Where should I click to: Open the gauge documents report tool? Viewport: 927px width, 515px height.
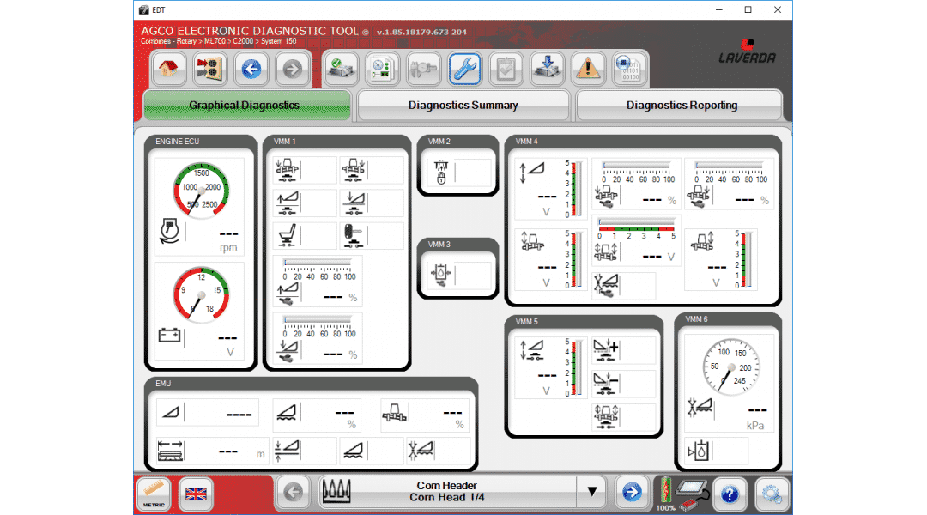pos(382,70)
